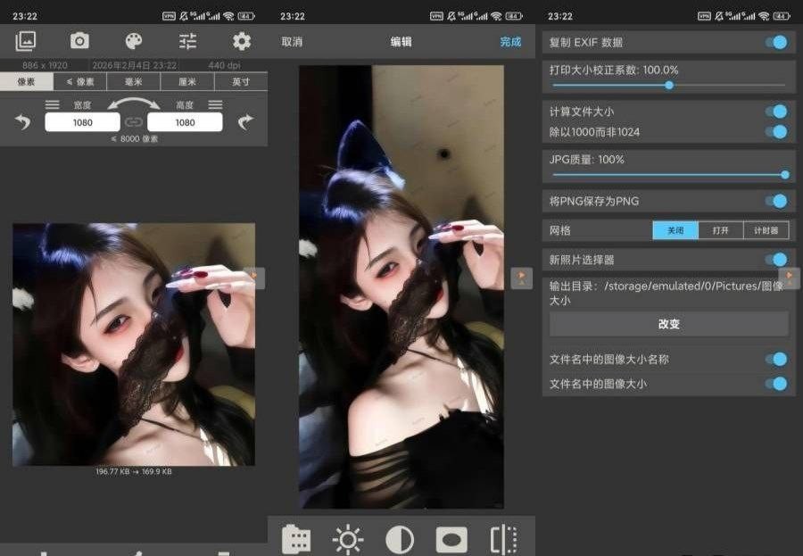The height and width of the screenshot is (556, 803).
Task: Switch to the 毫米 unit tab
Action: (x=134, y=82)
